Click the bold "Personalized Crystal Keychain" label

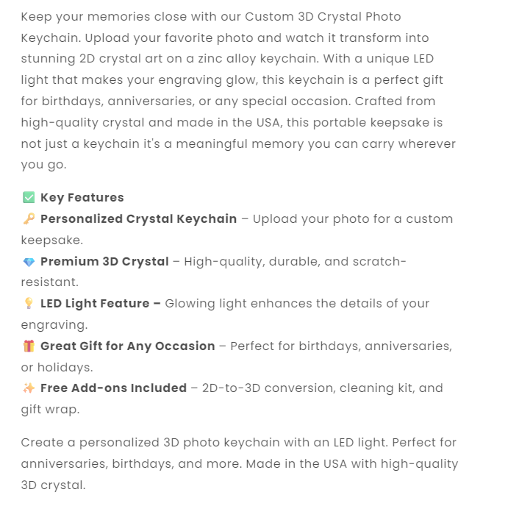tap(139, 218)
